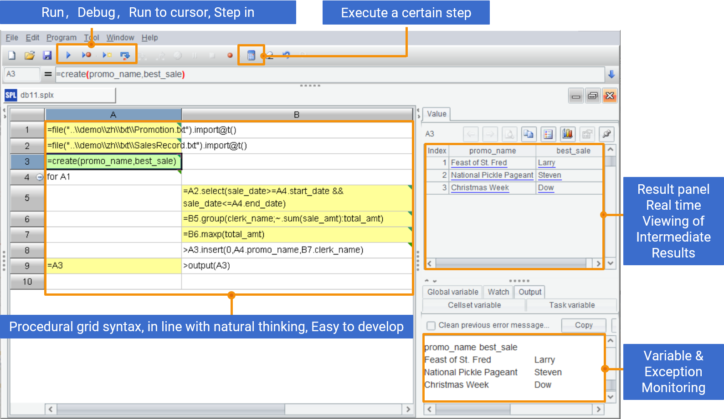Click the Dow link in best_sale column
Image resolution: width=724 pixels, height=419 pixels.
click(546, 188)
